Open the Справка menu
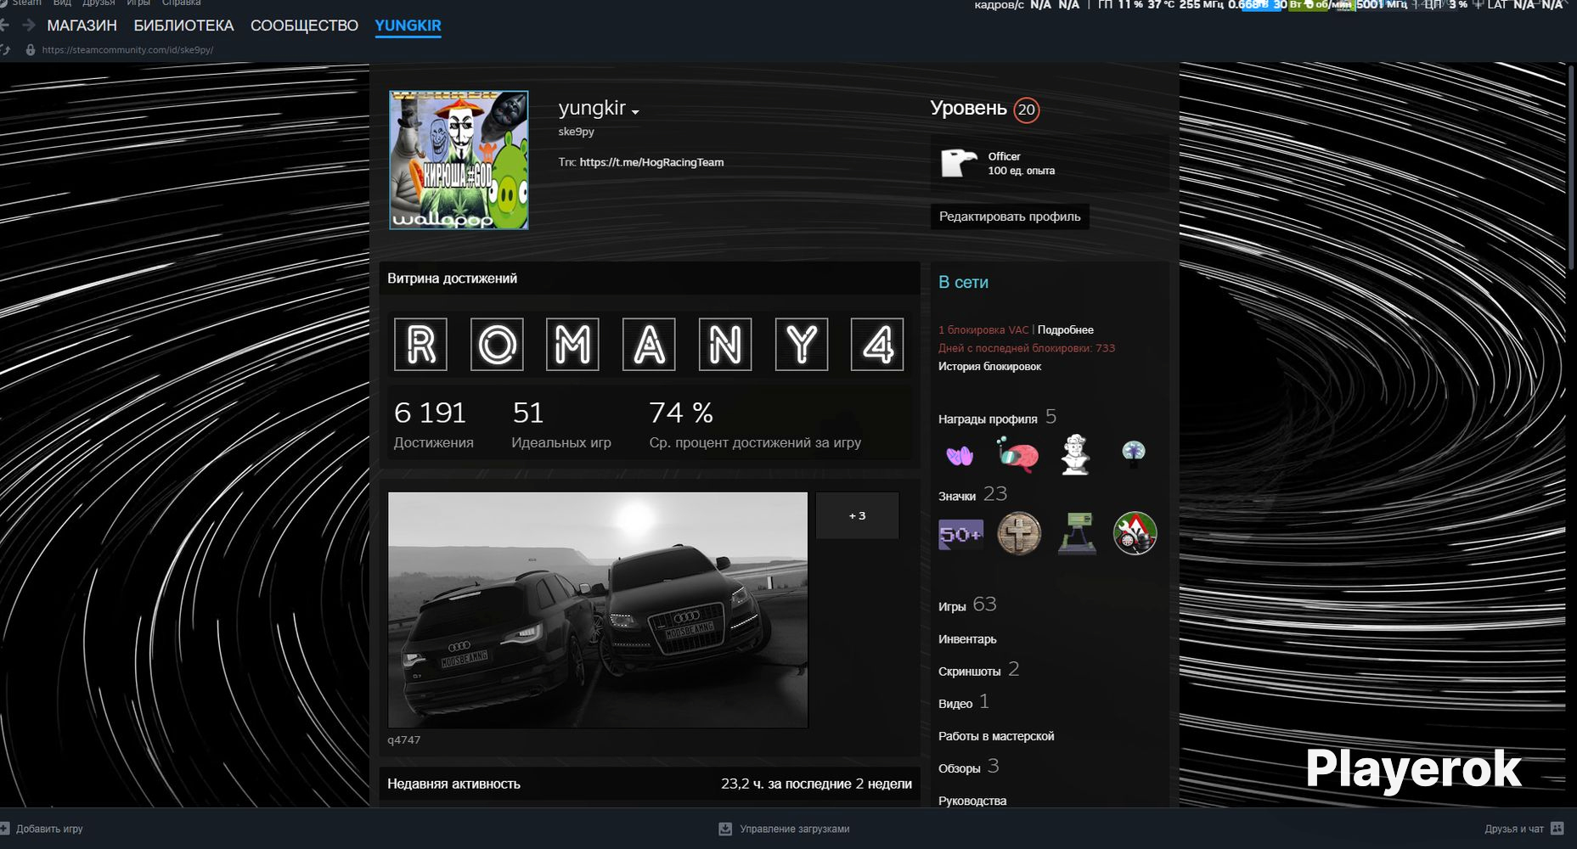The width and height of the screenshot is (1577, 849). click(x=181, y=3)
